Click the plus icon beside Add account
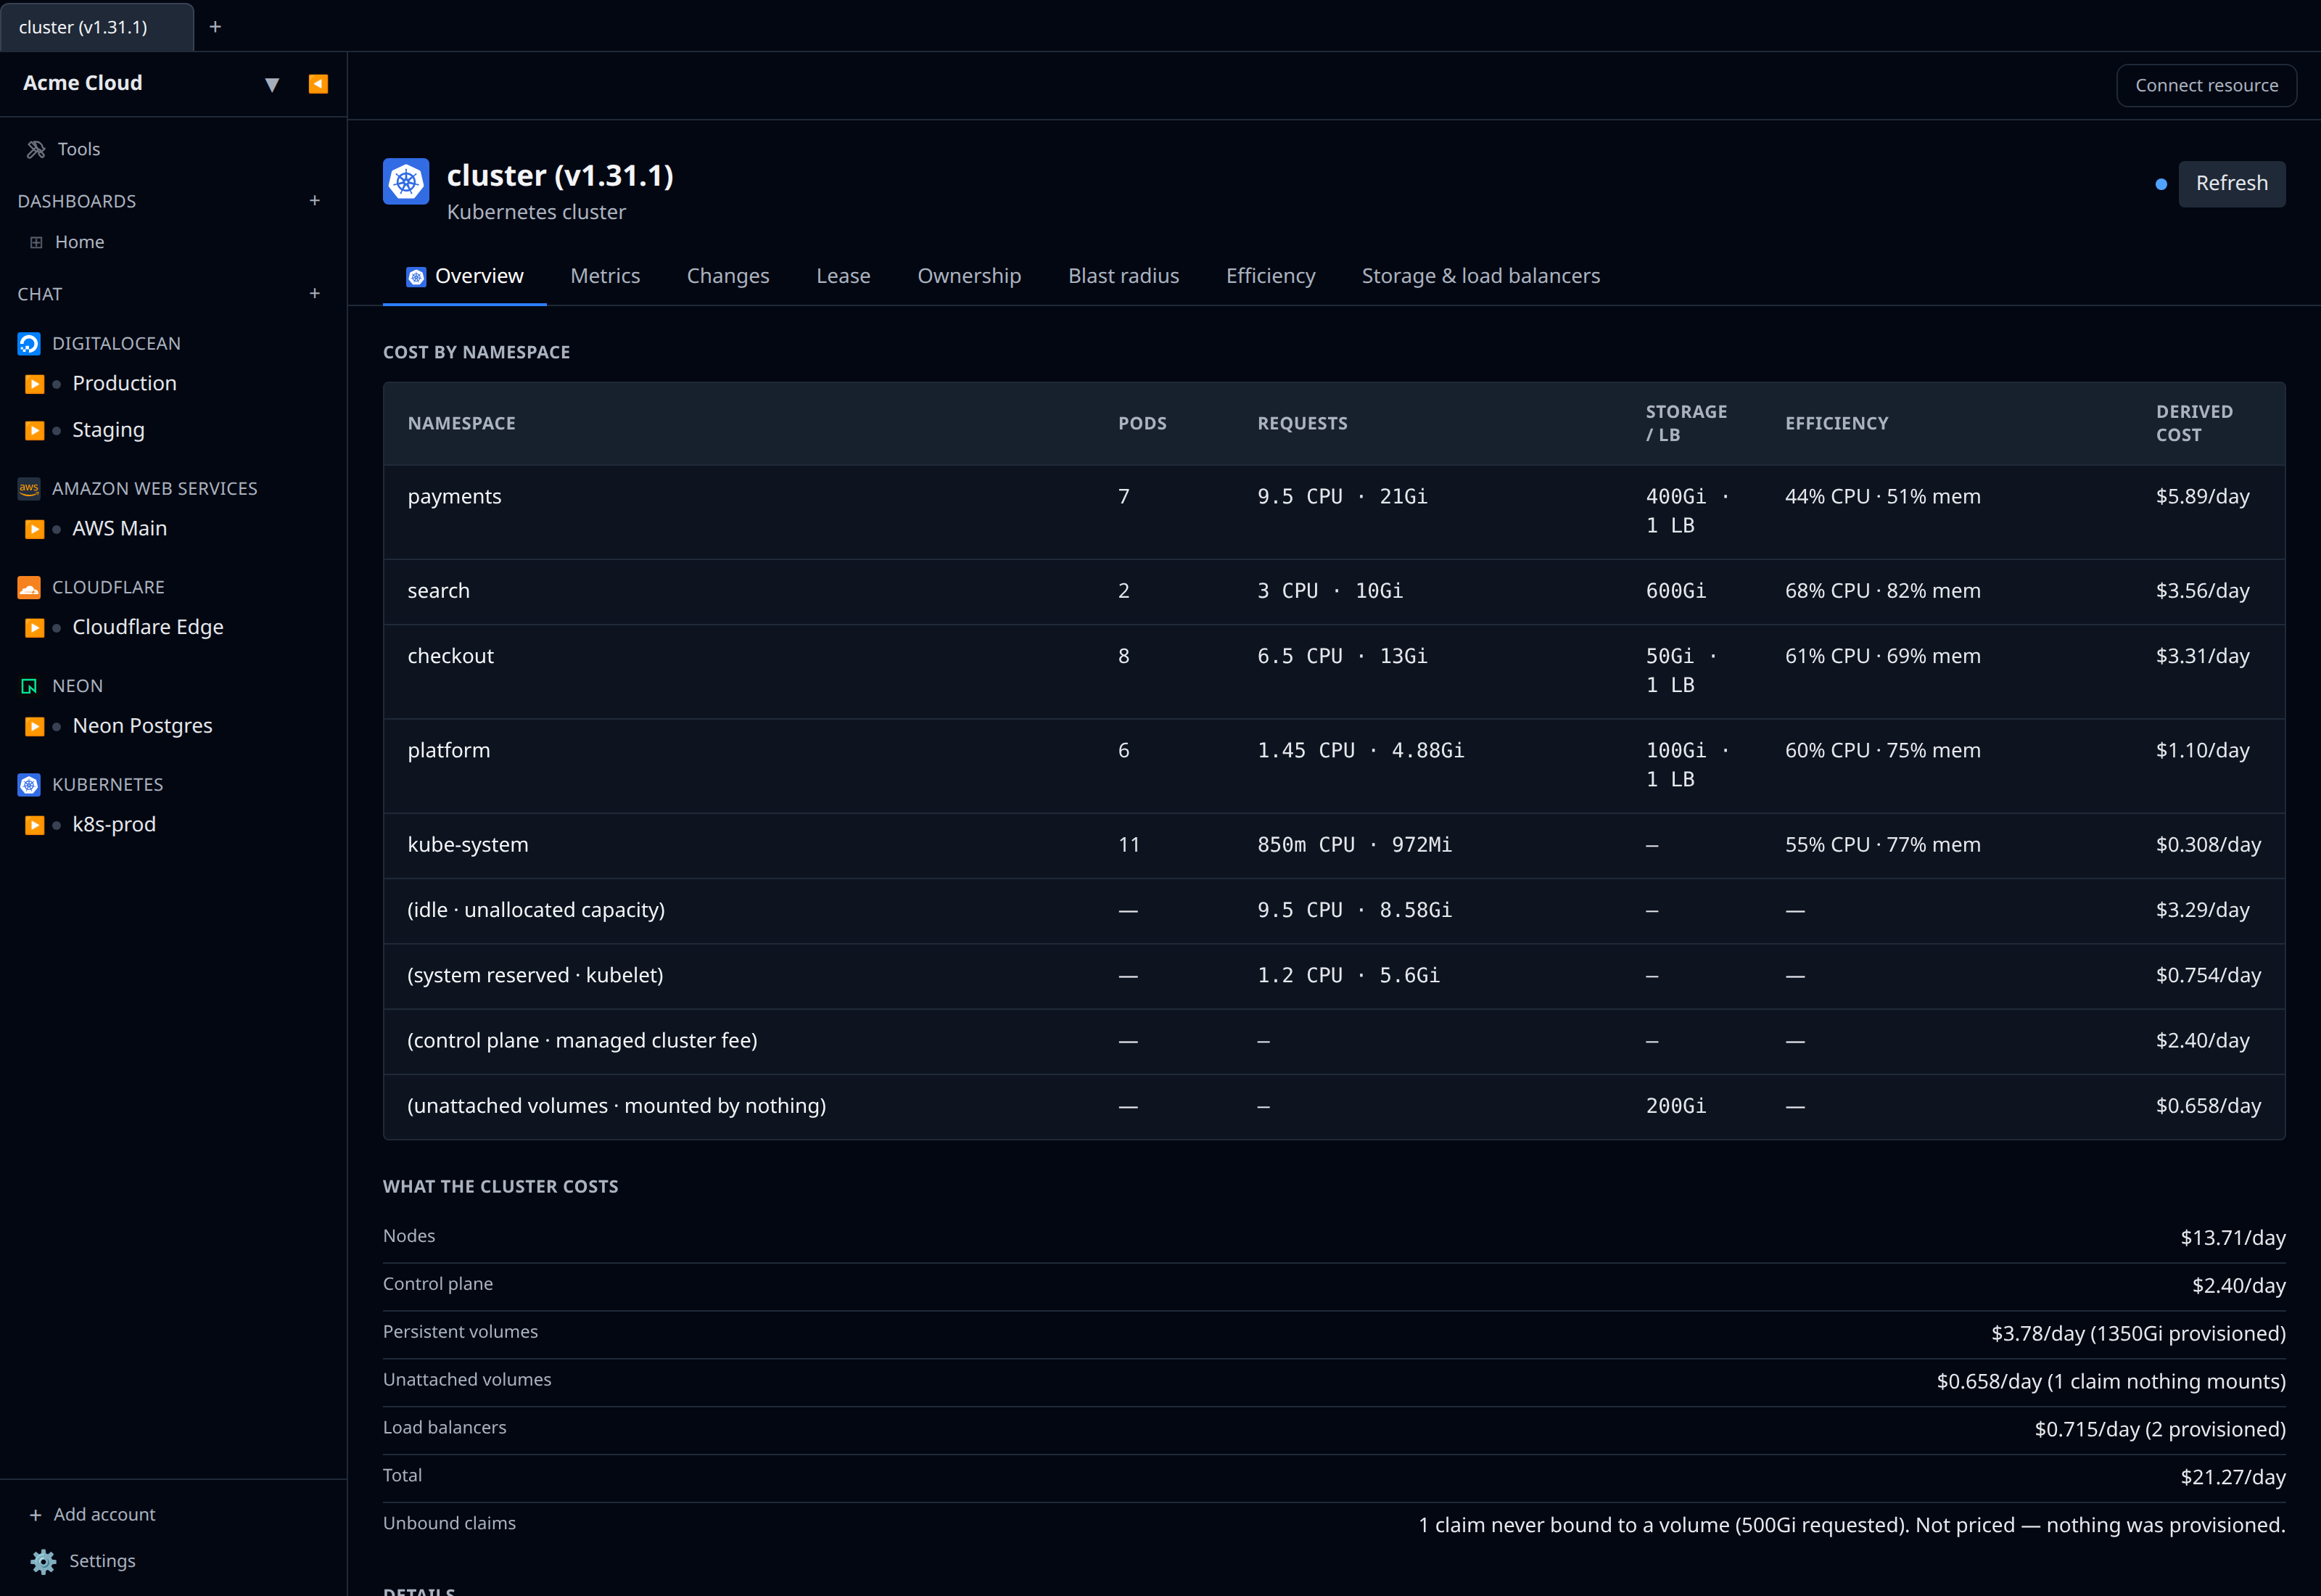2321x1596 pixels. (x=35, y=1515)
